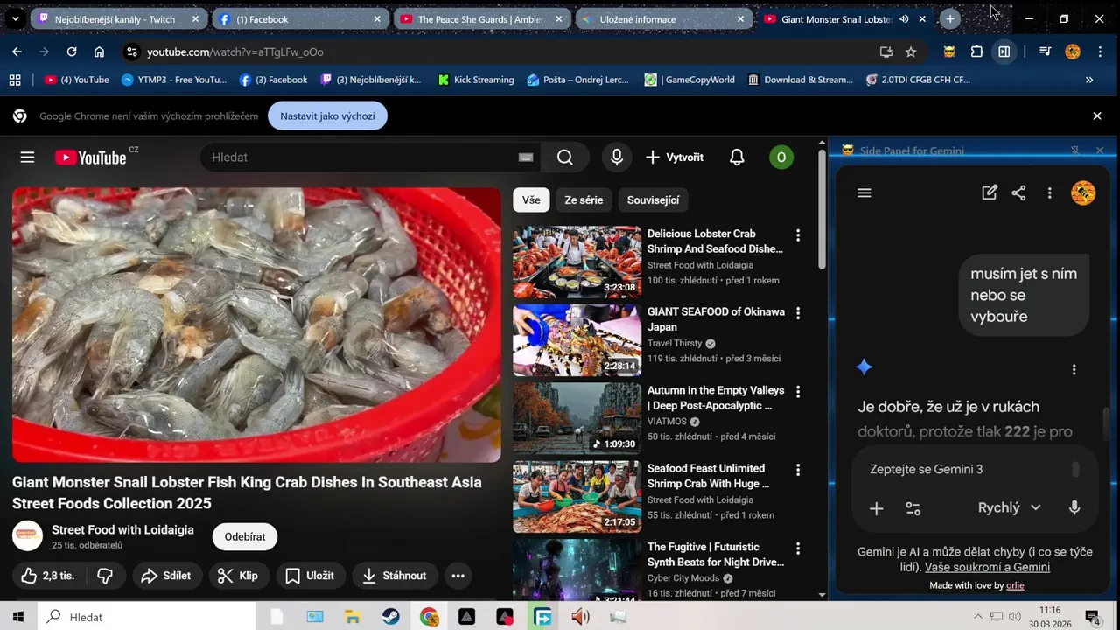Open the on-screen keyboard in YouTube search
This screenshot has height=630, width=1120.
coord(526,157)
